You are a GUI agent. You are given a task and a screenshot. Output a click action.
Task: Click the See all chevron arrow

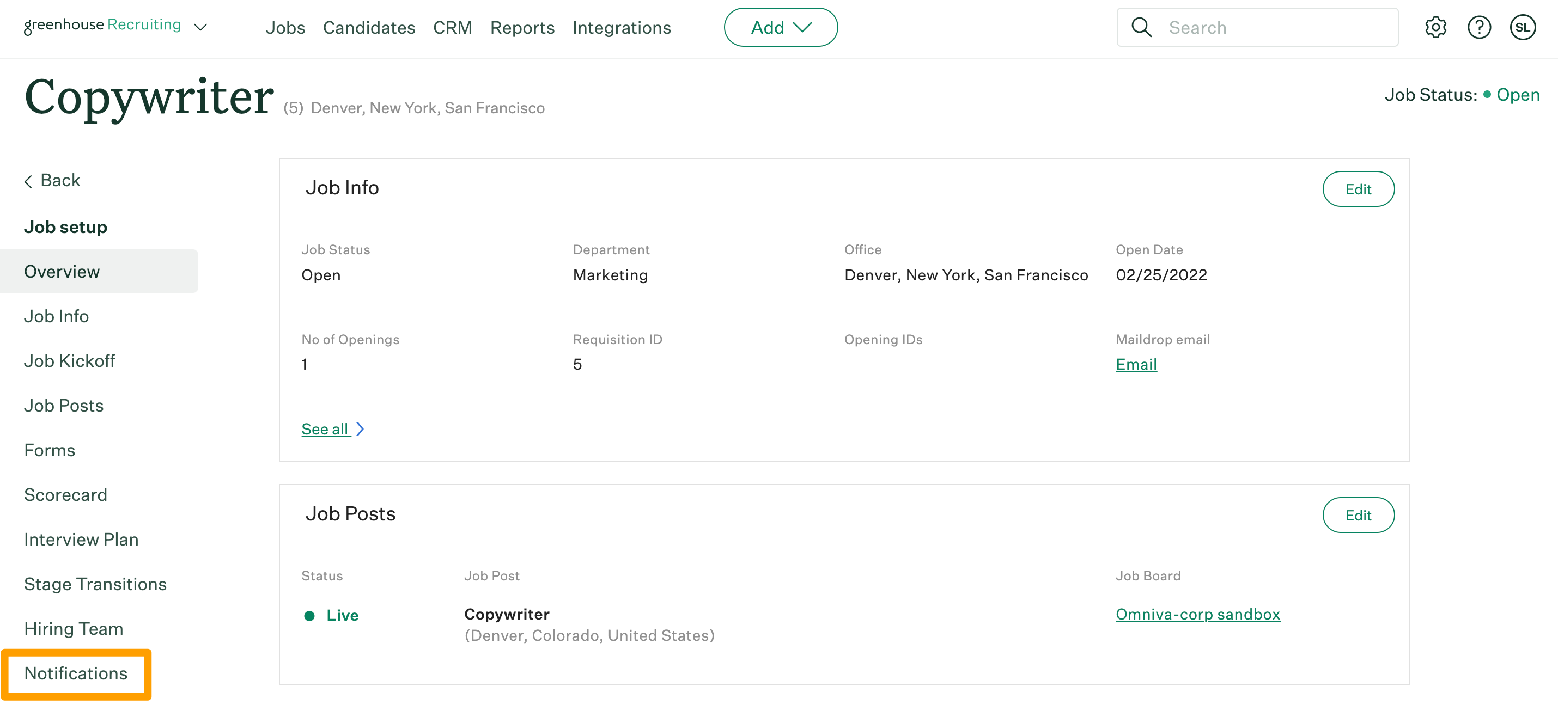pyautogui.click(x=361, y=429)
